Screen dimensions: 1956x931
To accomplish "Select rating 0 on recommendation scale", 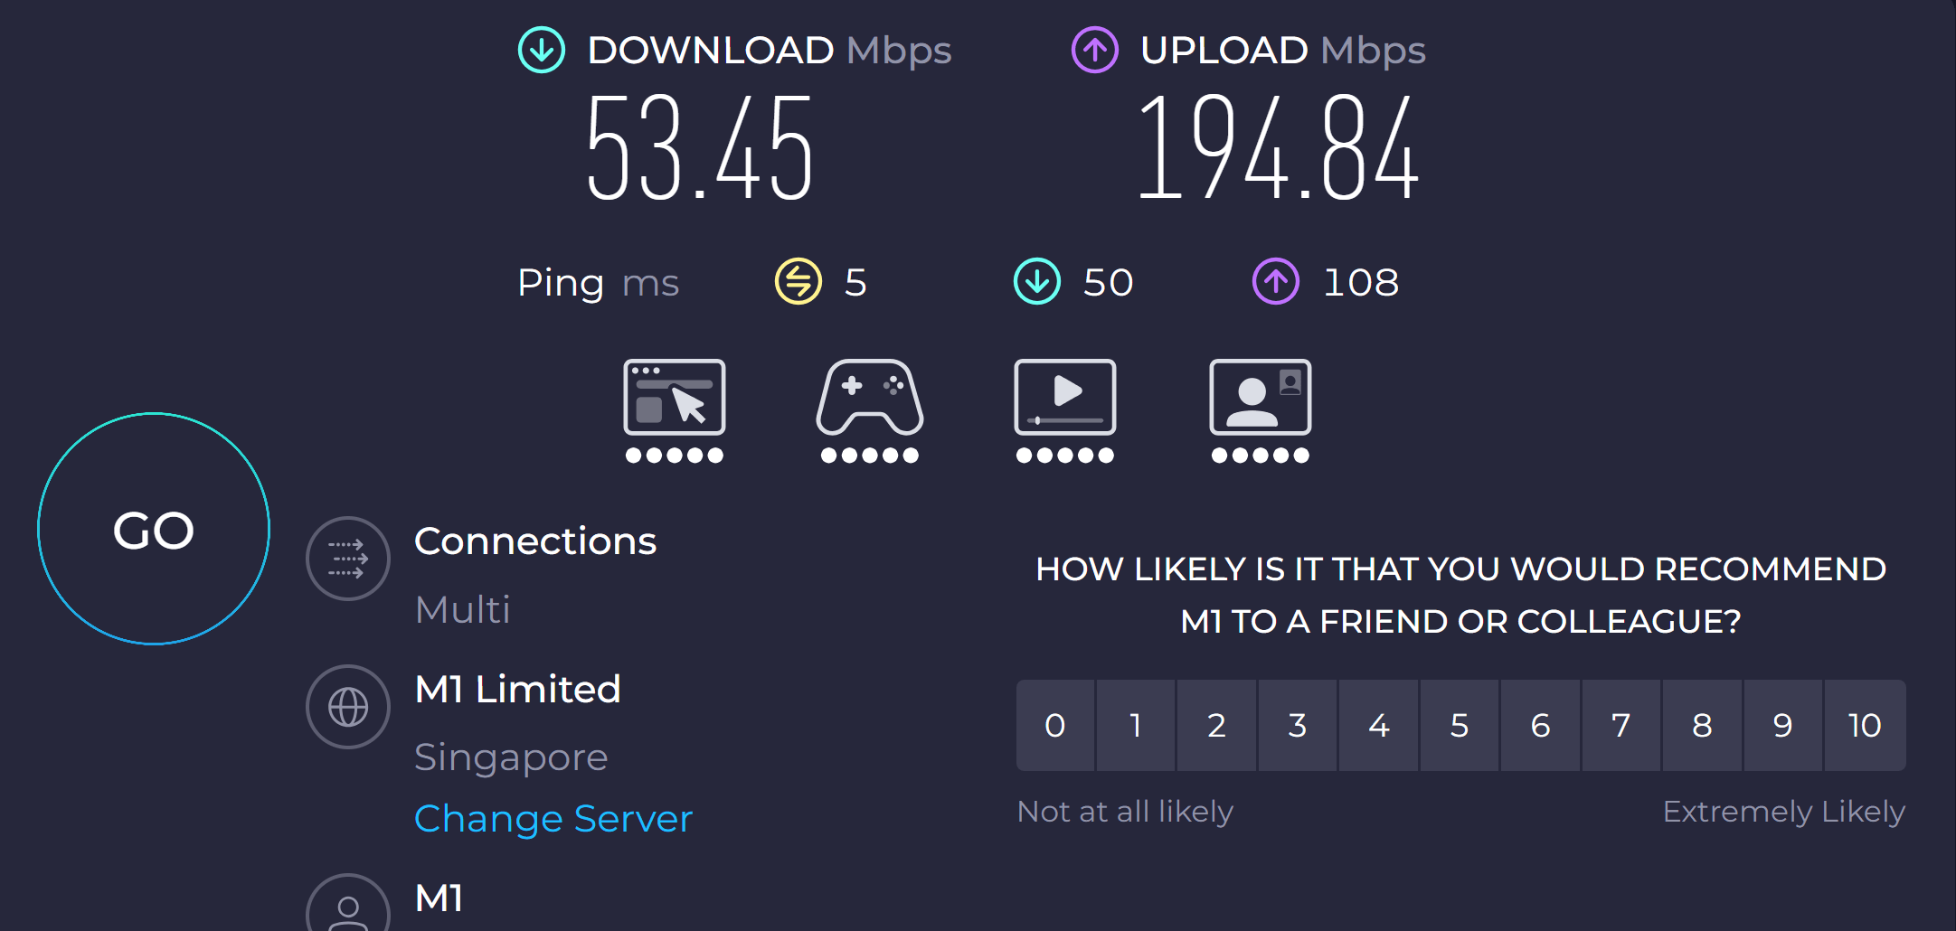I will click(1055, 726).
